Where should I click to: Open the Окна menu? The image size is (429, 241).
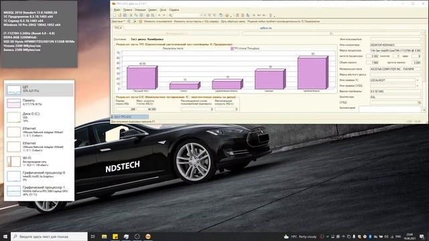point(163,10)
